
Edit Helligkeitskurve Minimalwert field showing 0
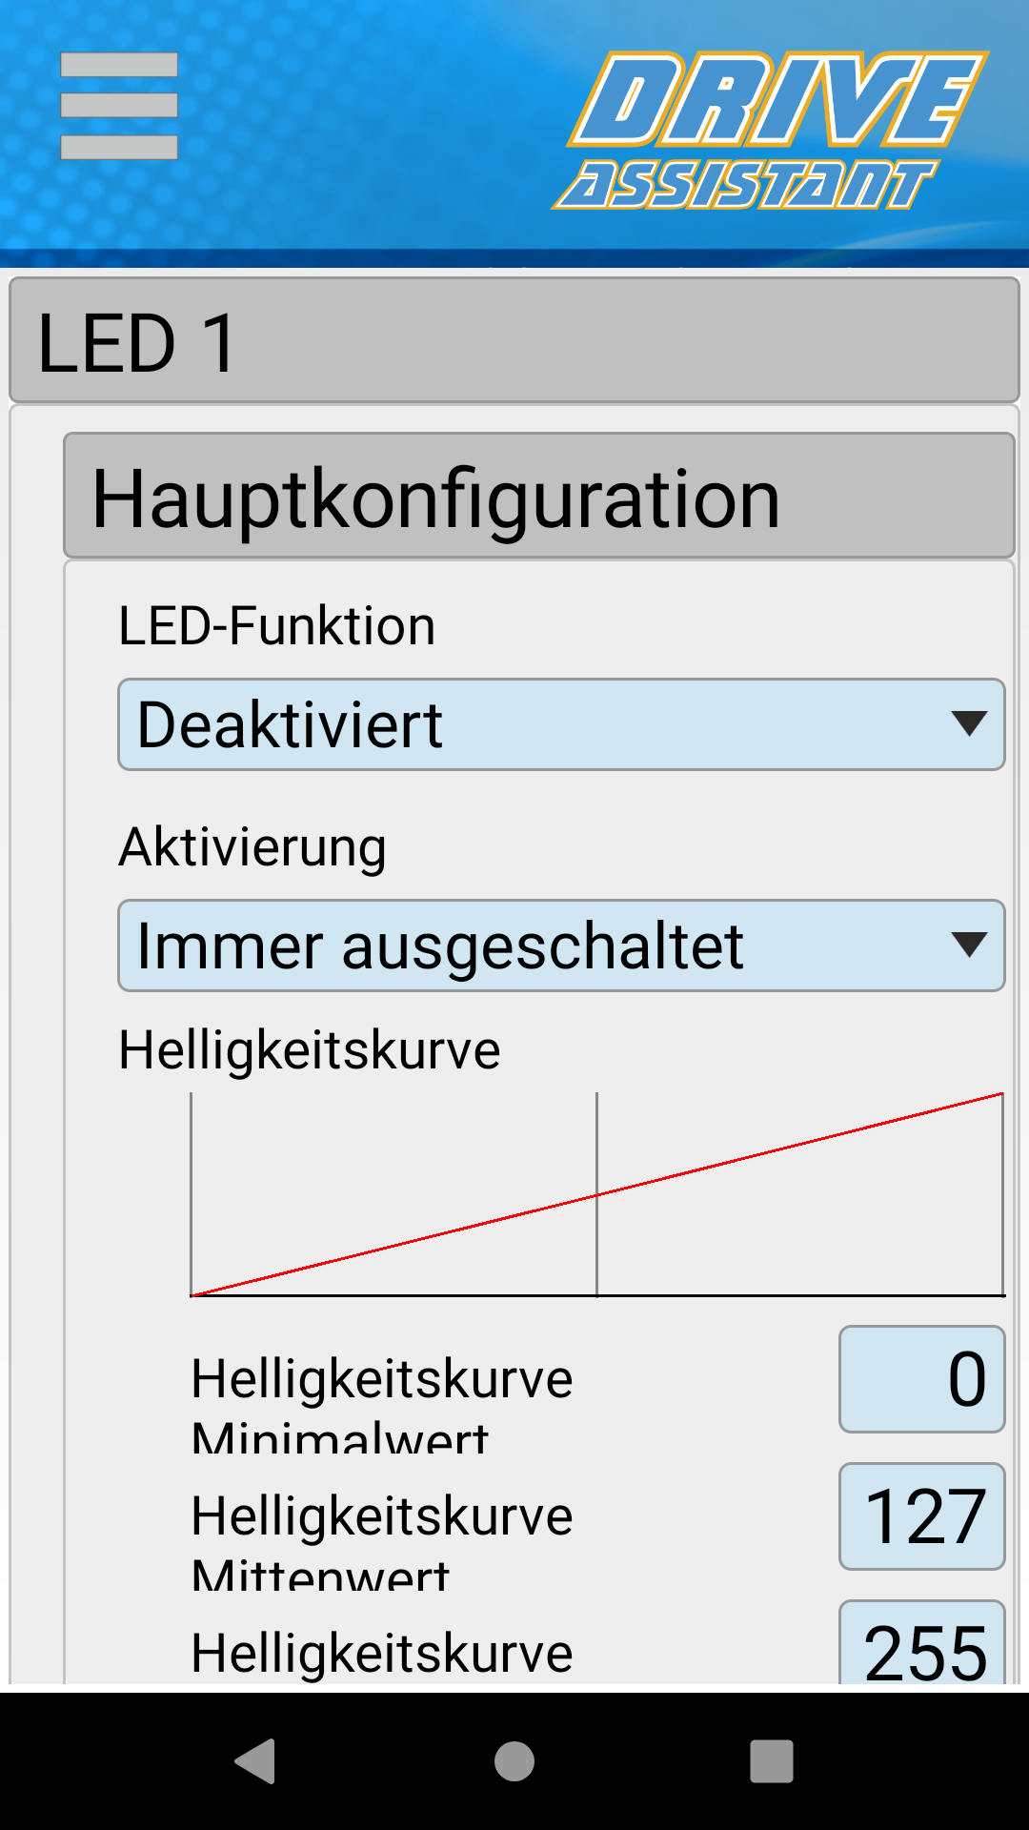[x=921, y=1379]
